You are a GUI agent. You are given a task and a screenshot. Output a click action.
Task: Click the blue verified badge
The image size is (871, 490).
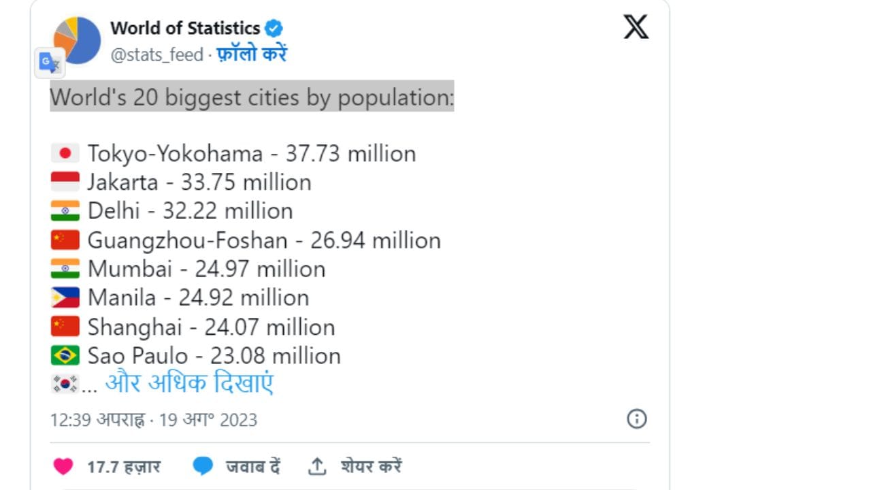(274, 29)
